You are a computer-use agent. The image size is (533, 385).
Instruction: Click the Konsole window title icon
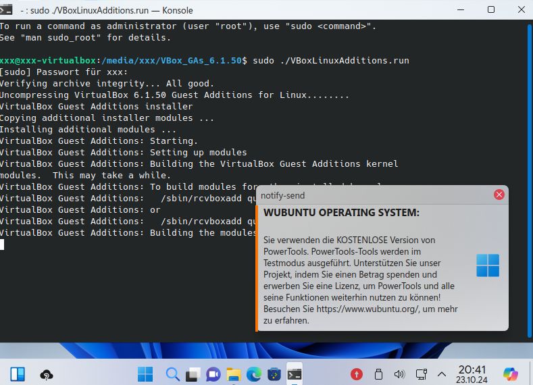pos(6,10)
